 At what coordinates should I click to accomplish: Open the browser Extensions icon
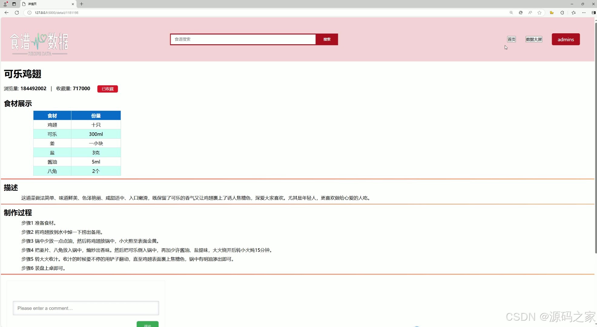[x=562, y=13]
